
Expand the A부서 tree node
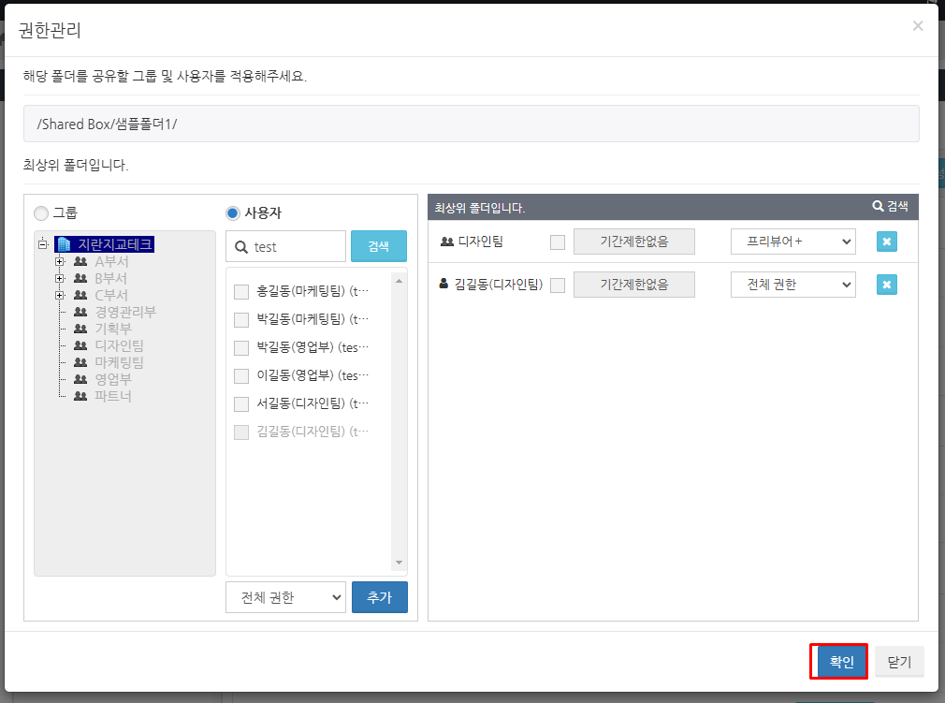click(60, 262)
